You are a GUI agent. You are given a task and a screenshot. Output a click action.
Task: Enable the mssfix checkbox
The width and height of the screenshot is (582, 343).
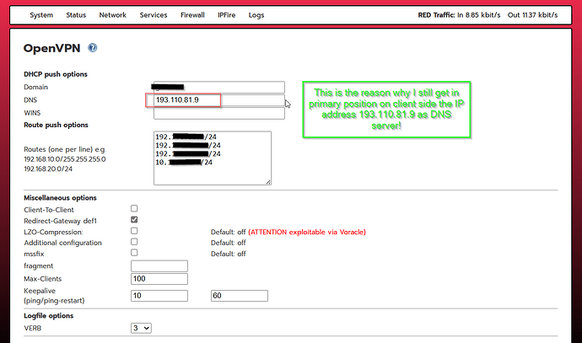[134, 253]
